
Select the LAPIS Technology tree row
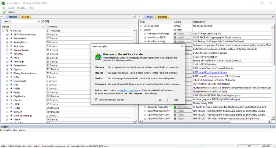(x=23, y=116)
